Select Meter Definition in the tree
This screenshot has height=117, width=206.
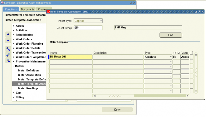point(28,71)
